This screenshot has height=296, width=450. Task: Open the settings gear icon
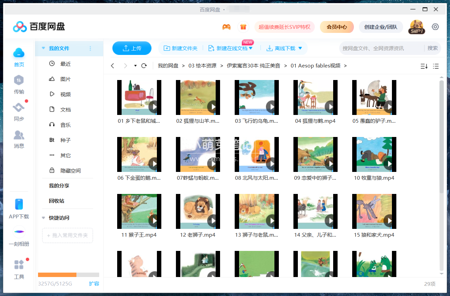435,26
